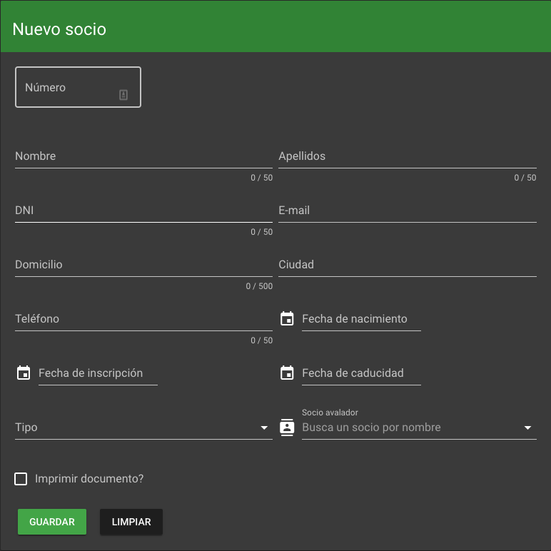Open the Fecha de caducidad calendar icon

tap(287, 373)
